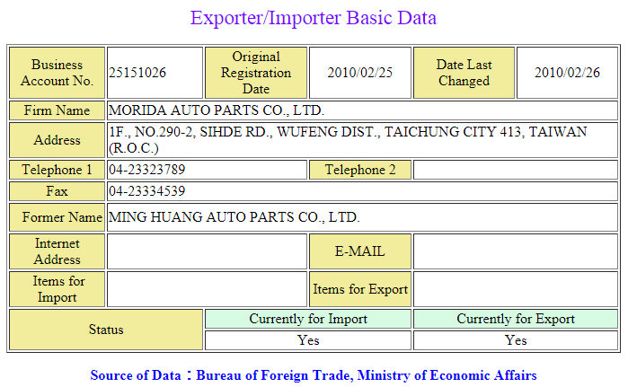Screen dimensions: 628x387
Task: Click the 'Currently for Import' header cell
Action: tap(308, 319)
